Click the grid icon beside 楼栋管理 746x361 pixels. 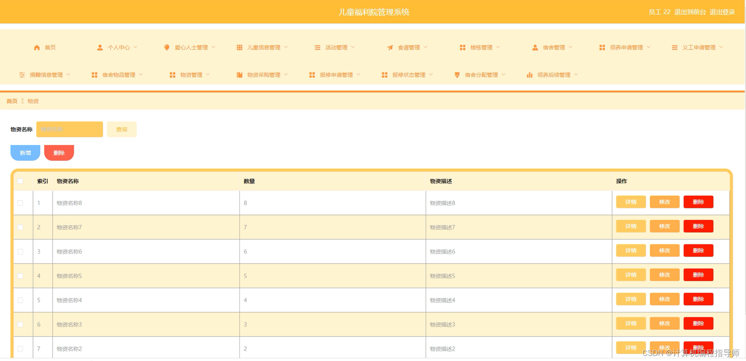pyautogui.click(x=463, y=47)
